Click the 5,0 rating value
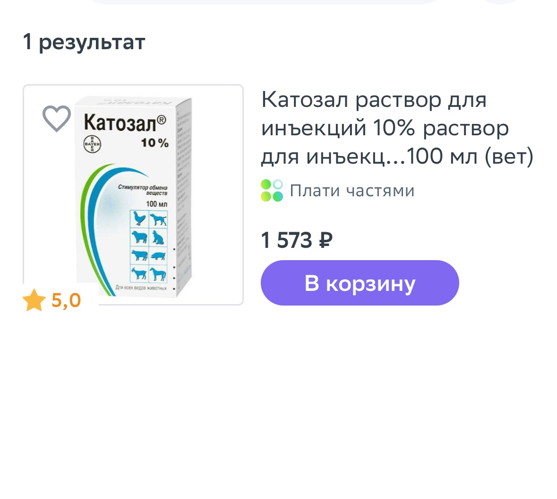 (66, 300)
